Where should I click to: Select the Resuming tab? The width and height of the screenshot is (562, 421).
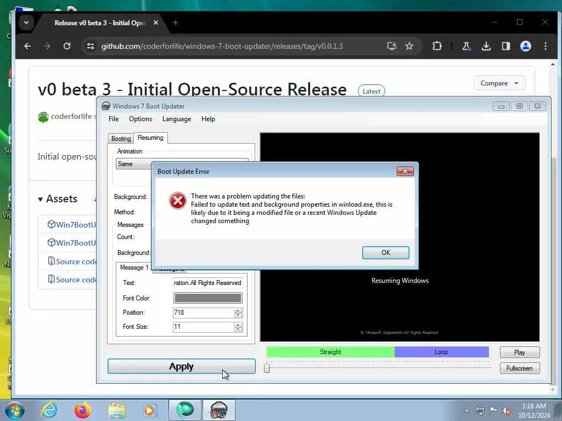[150, 138]
